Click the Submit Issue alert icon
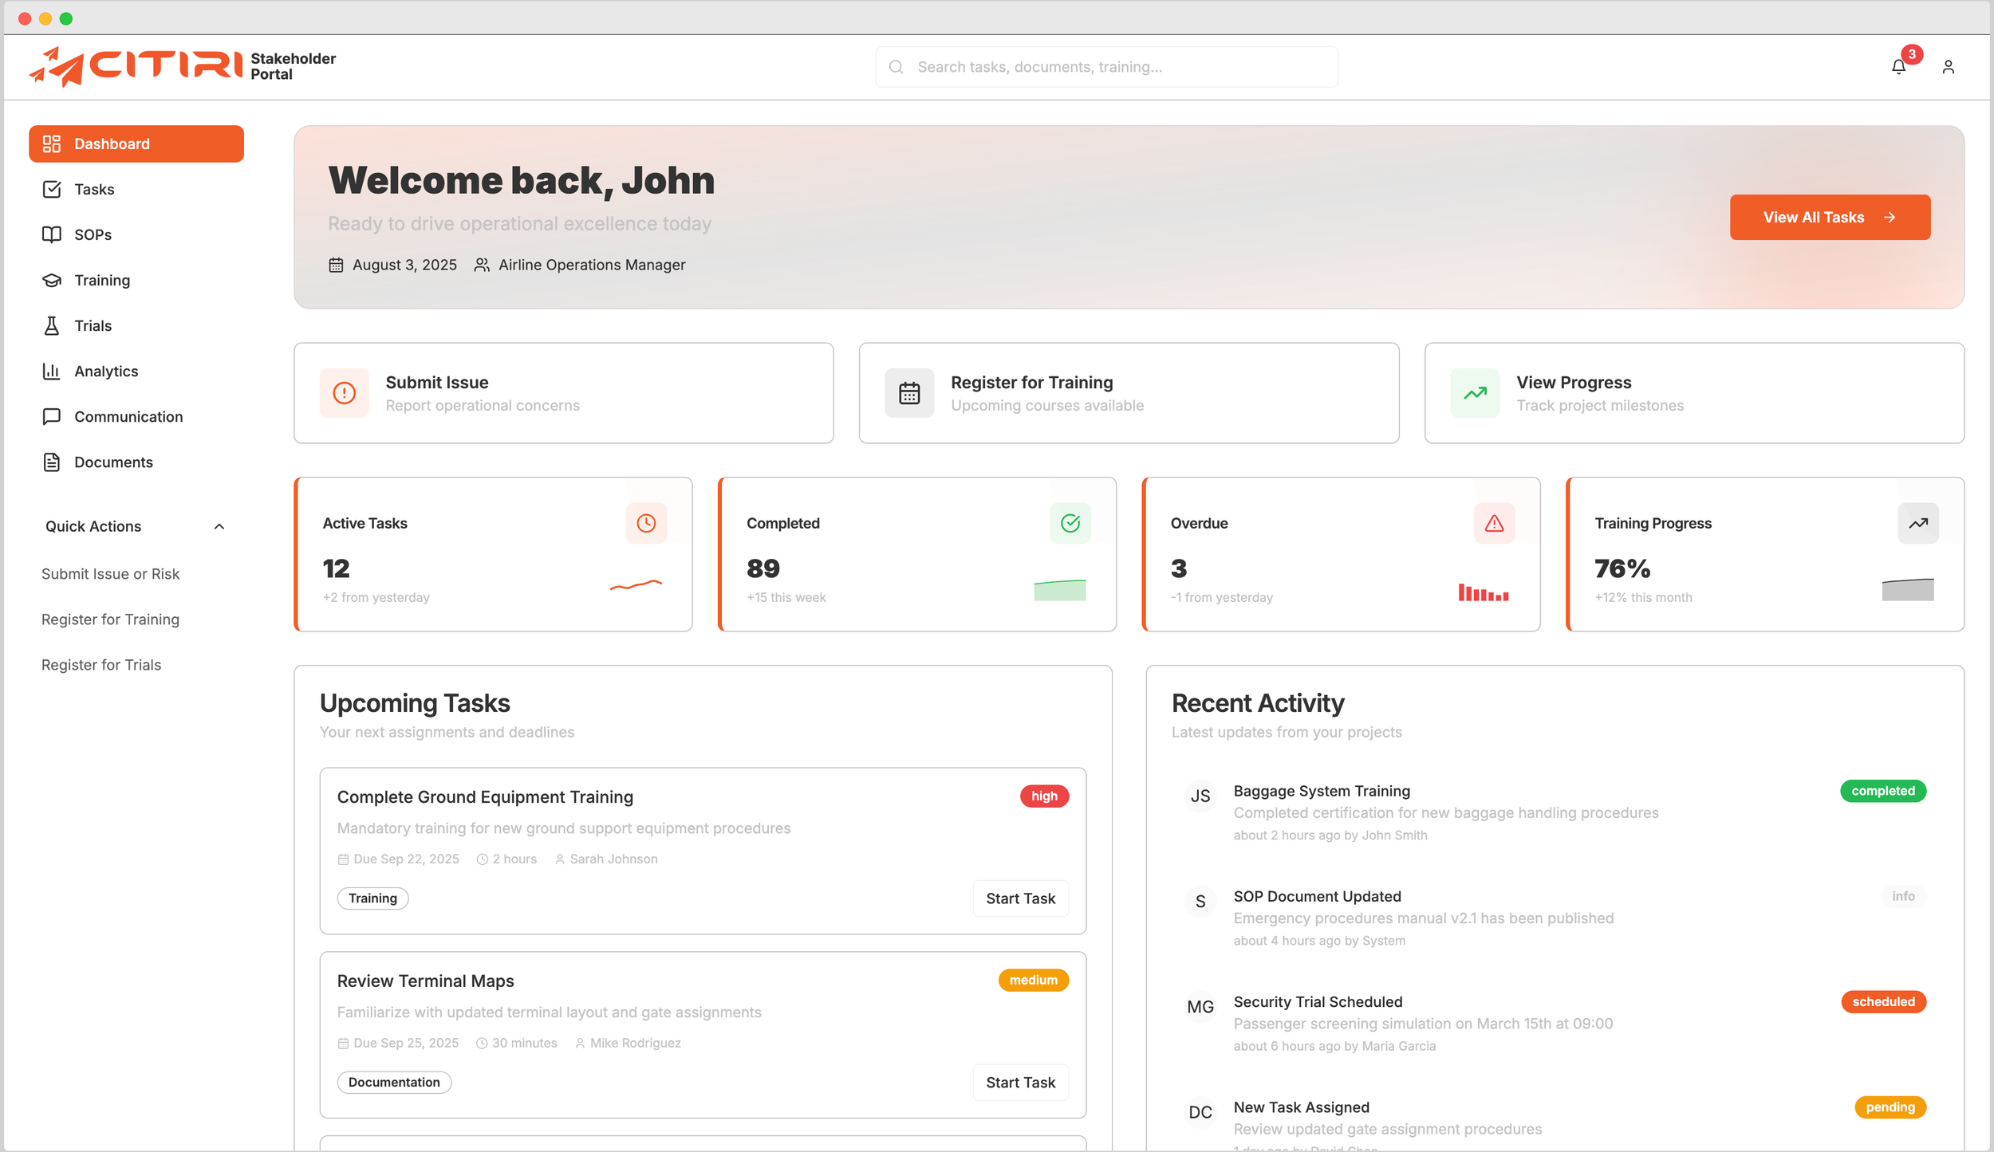This screenshot has width=1994, height=1152. 344,393
